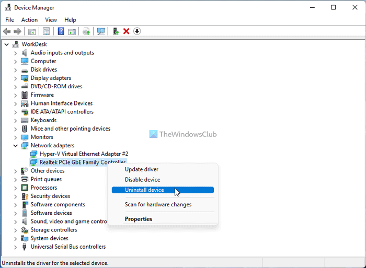Select the Display adapters label
Viewport: 366px width, 268px height.
(51, 78)
